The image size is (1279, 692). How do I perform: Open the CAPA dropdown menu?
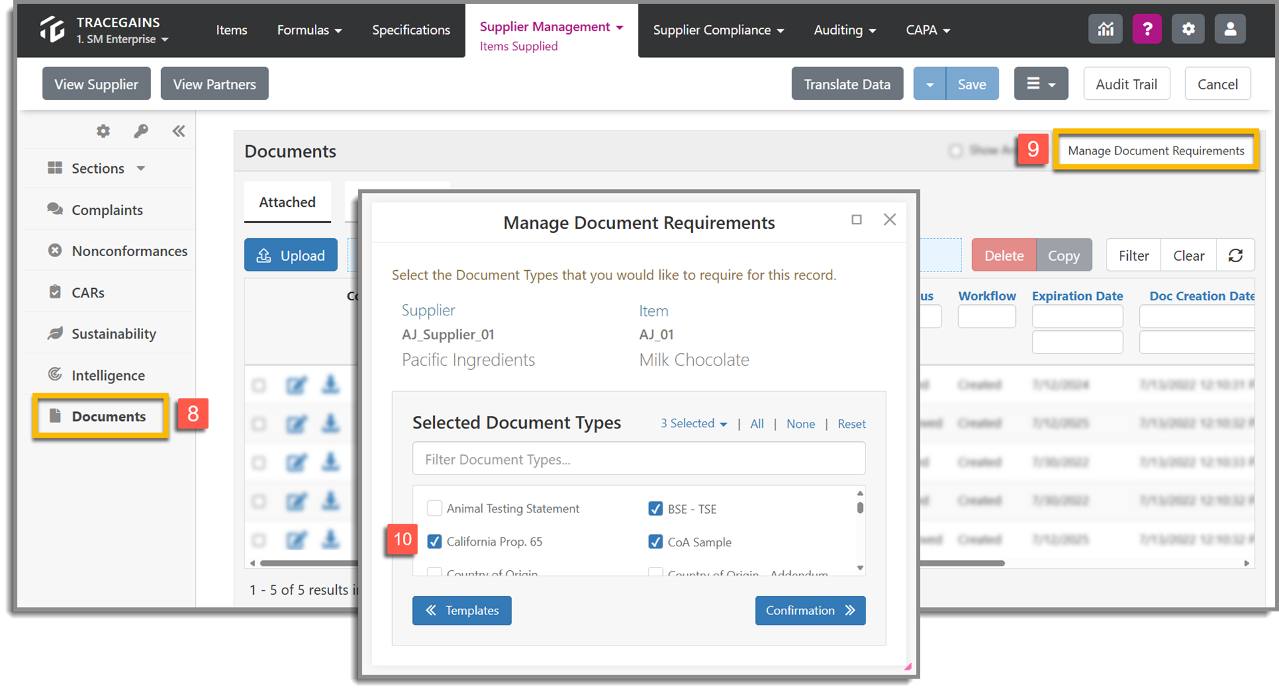pyautogui.click(x=928, y=30)
